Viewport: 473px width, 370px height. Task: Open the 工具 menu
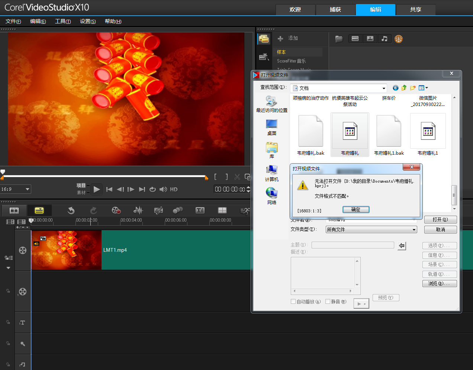(62, 21)
